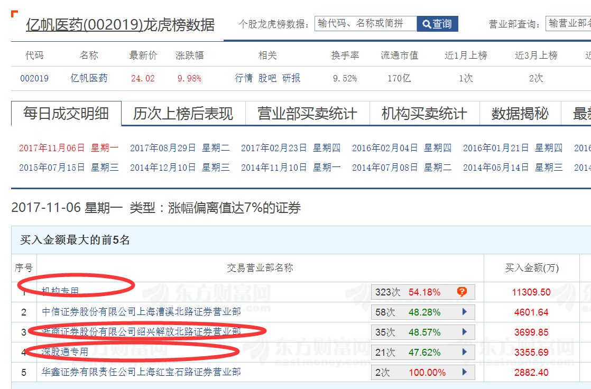591x389 pixels.
Task: Click buy amount 2882.40
Action: [x=531, y=373]
